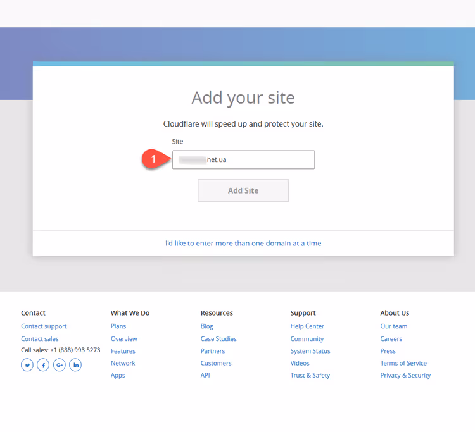Click the 'Contact' footer heading
The width and height of the screenshot is (475, 432).
point(33,313)
